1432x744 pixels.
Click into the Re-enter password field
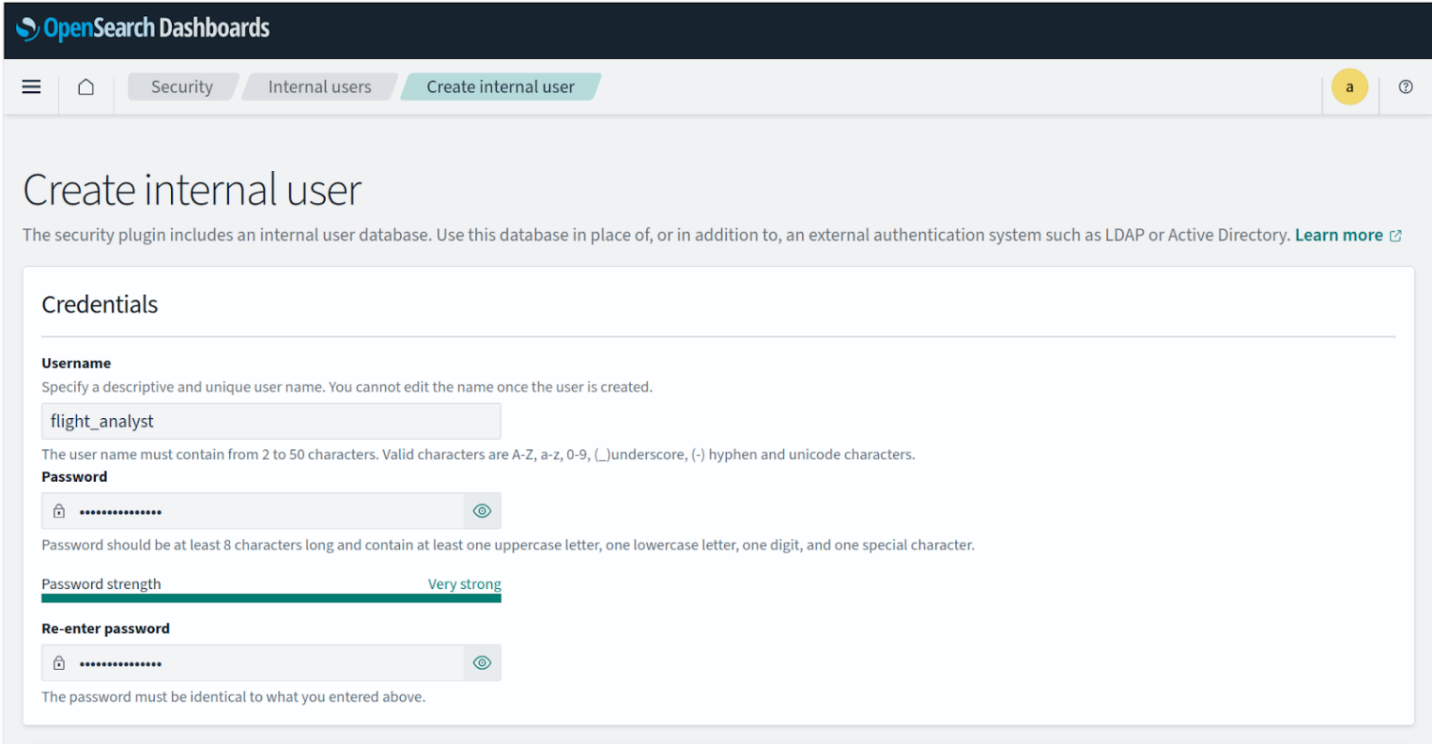pyautogui.click(x=268, y=663)
